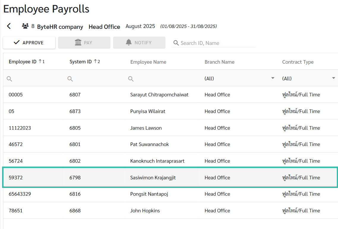This screenshot has height=229, width=338.
Task: Click Employee ID cell 78651
Action: click(x=15, y=211)
